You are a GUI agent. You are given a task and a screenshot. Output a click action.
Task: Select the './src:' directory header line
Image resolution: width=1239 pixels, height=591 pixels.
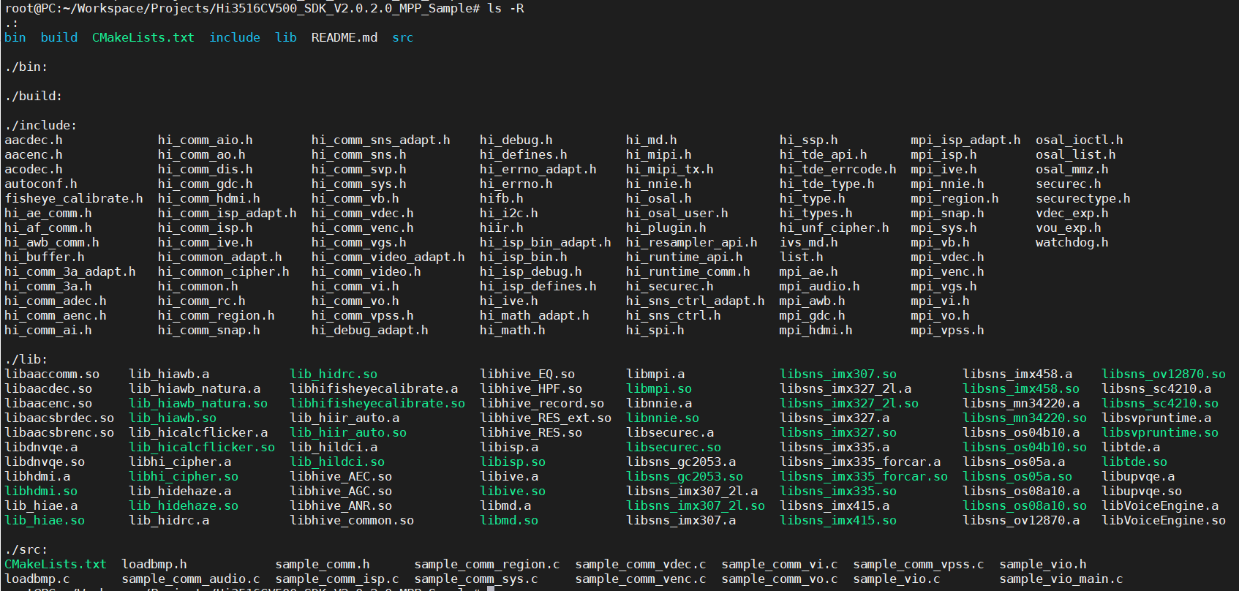pos(26,549)
